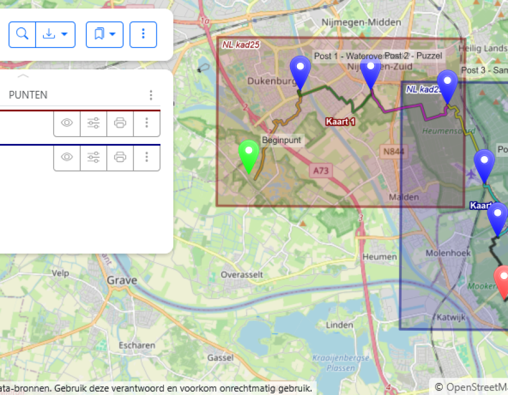508x395 pixels.
Task: Collapse the panel with the chevron
Action: 23,76
